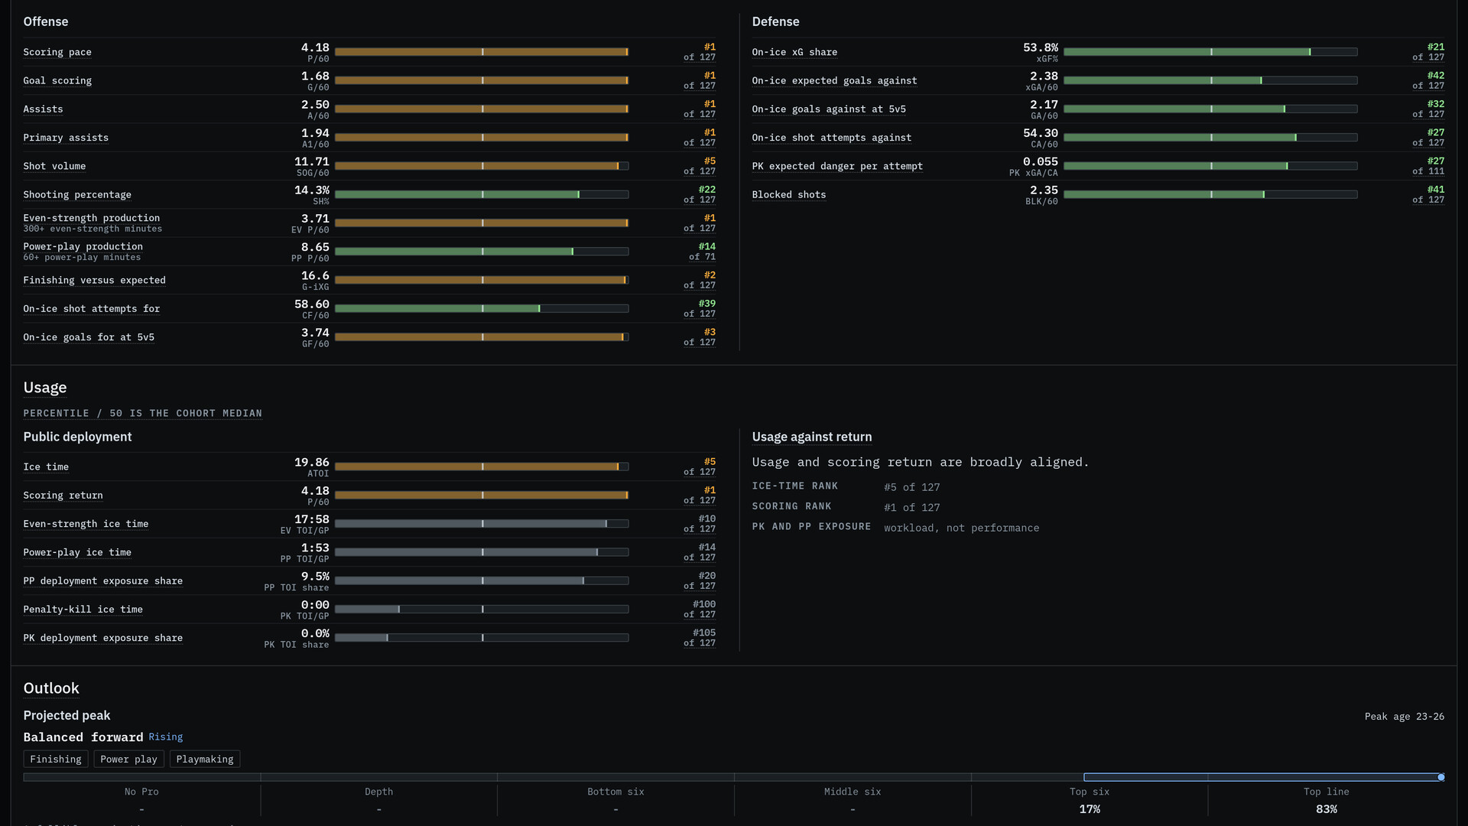Click the Assists 2.50 value
The image size is (1468, 826).
pos(315,105)
